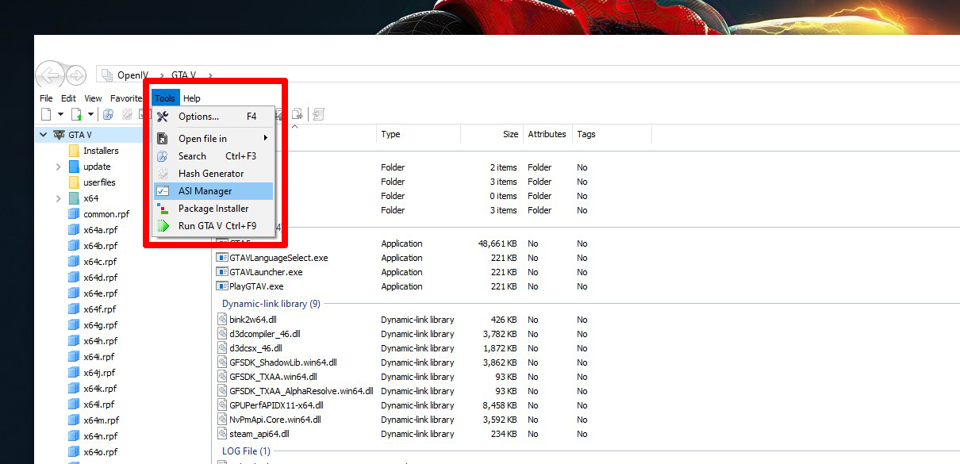
Task: Click the Package Installer icon in menu
Action: pyautogui.click(x=163, y=209)
